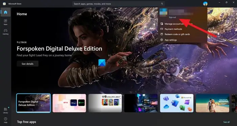
Task: Click the Sign out link
Action: point(172,17)
